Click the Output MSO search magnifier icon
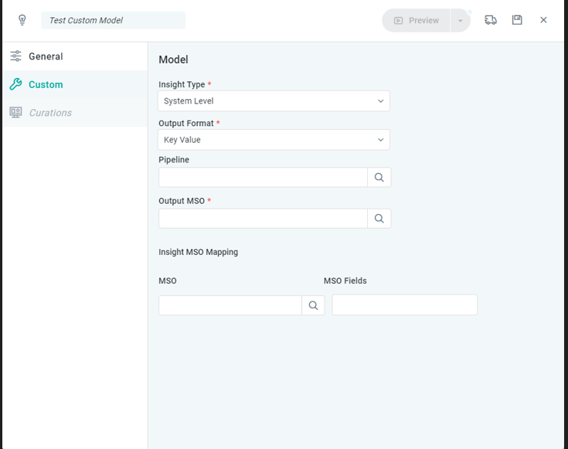 pyautogui.click(x=379, y=219)
